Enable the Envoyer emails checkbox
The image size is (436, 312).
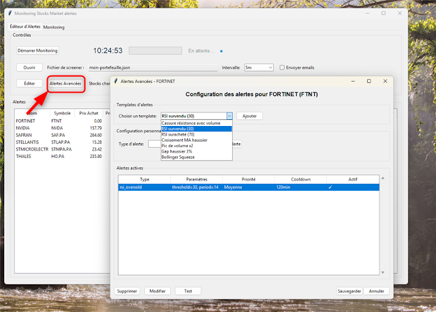pos(282,67)
